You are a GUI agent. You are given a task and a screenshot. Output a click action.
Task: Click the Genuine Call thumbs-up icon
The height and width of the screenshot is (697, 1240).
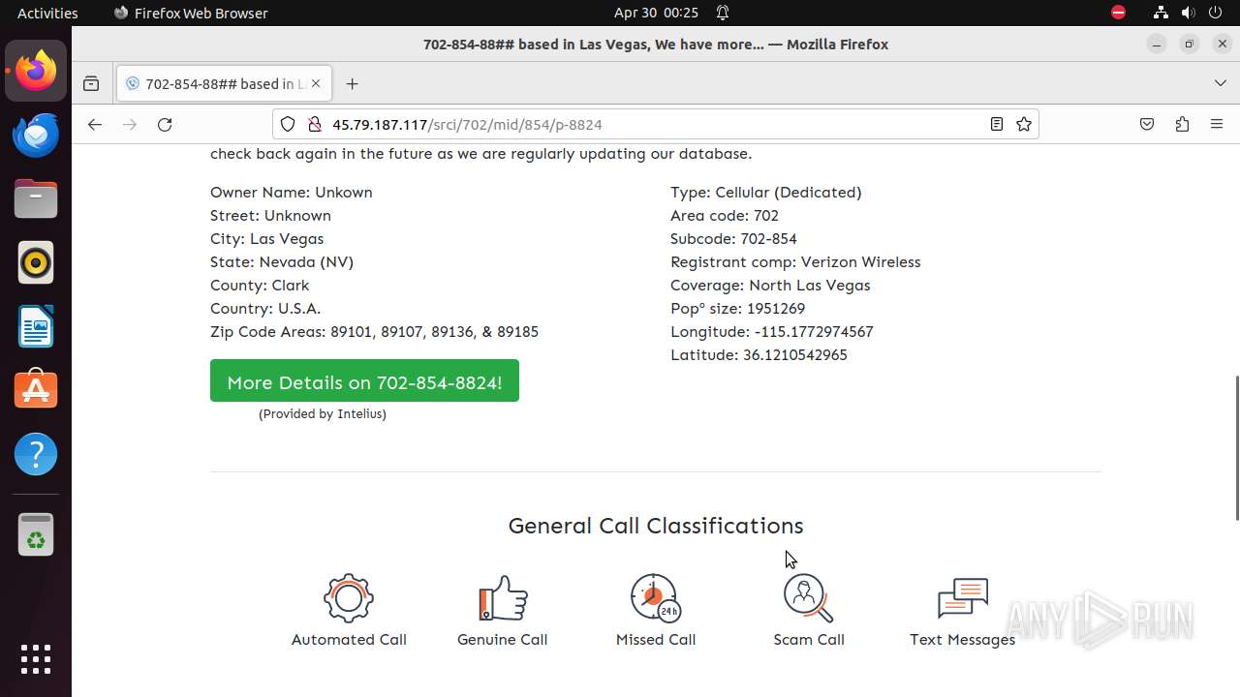pos(503,597)
